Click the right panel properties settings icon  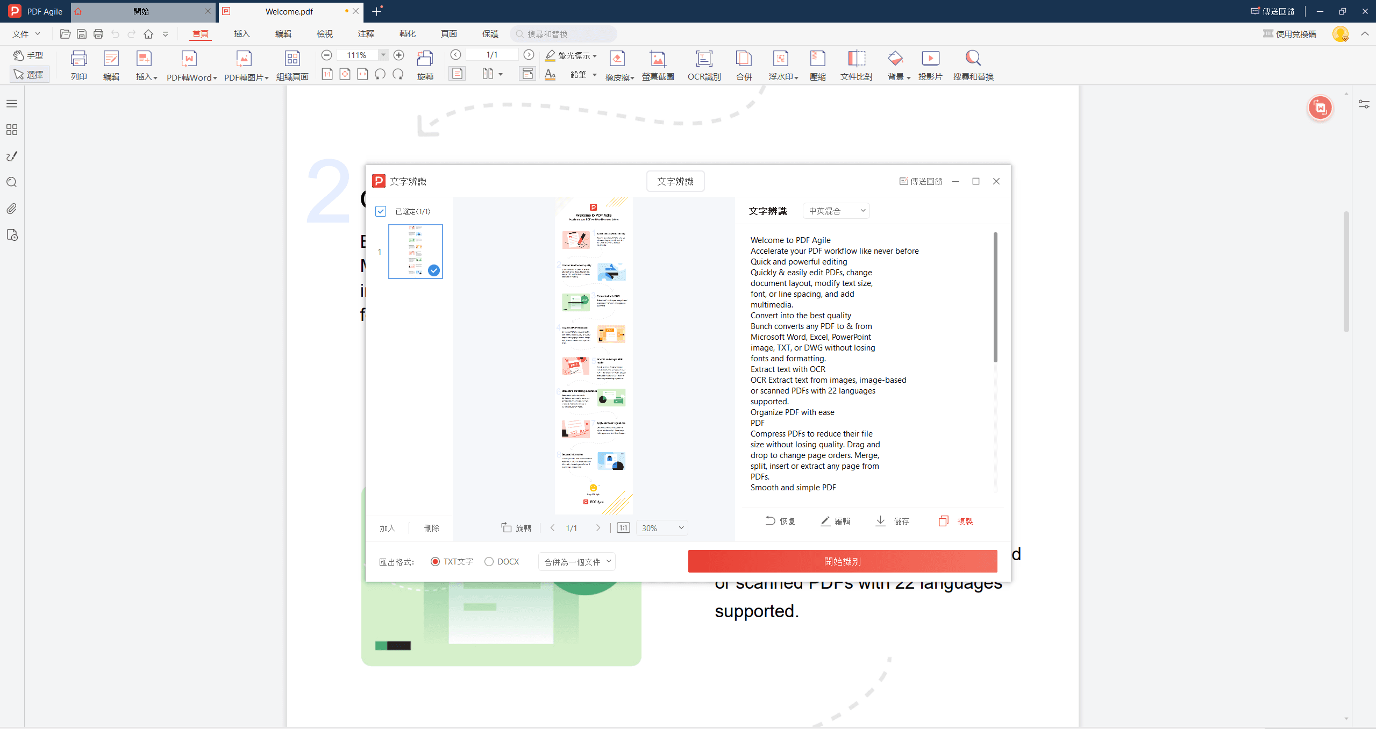coord(1364,104)
